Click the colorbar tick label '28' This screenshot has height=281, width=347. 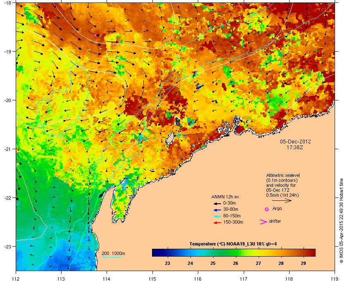[281, 263]
